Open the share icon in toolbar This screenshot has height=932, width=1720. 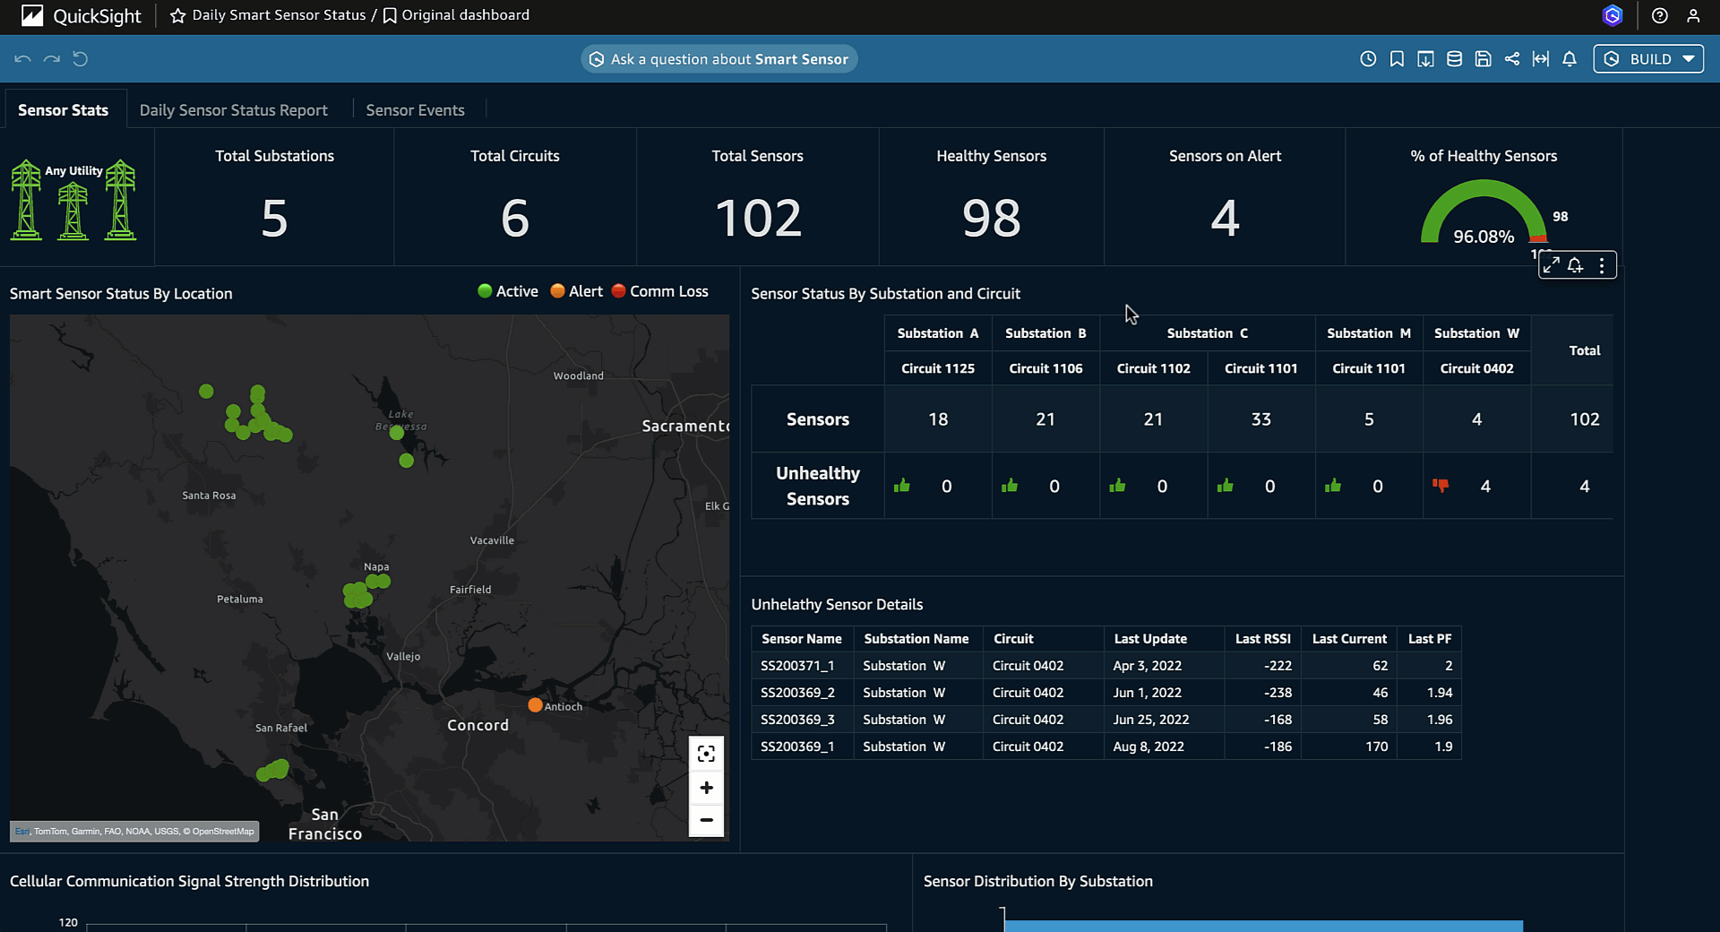pos(1512,59)
